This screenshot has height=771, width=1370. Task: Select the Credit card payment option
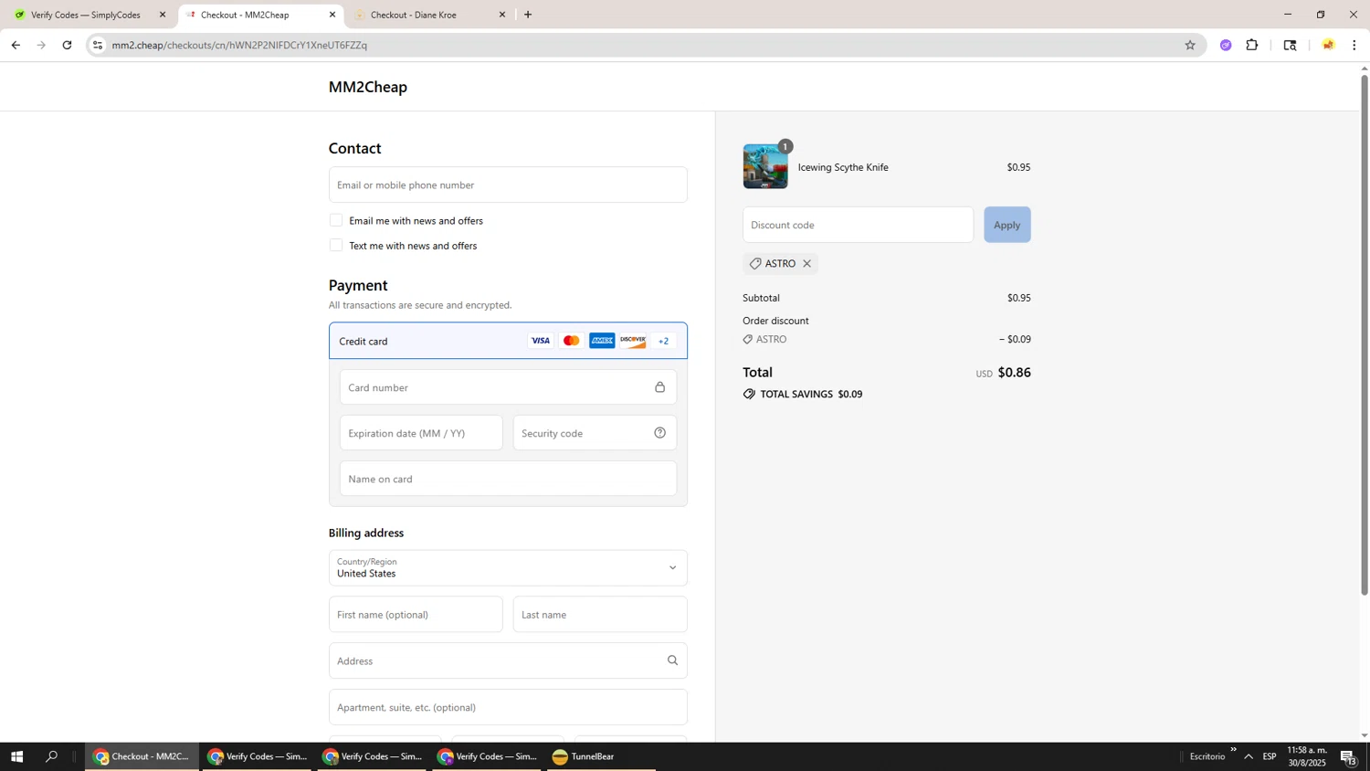pyautogui.click(x=508, y=341)
